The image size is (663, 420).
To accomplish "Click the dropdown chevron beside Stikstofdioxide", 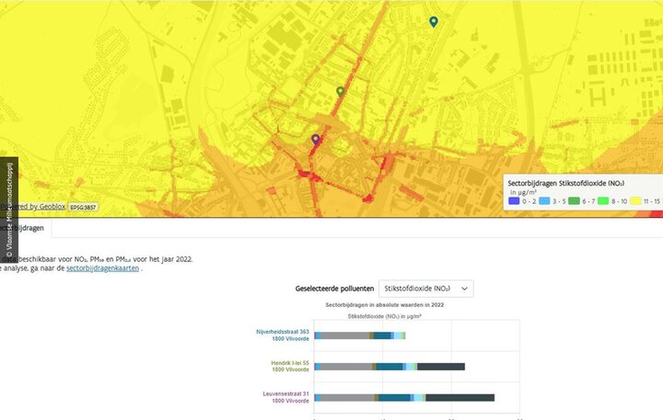I will coord(465,289).
